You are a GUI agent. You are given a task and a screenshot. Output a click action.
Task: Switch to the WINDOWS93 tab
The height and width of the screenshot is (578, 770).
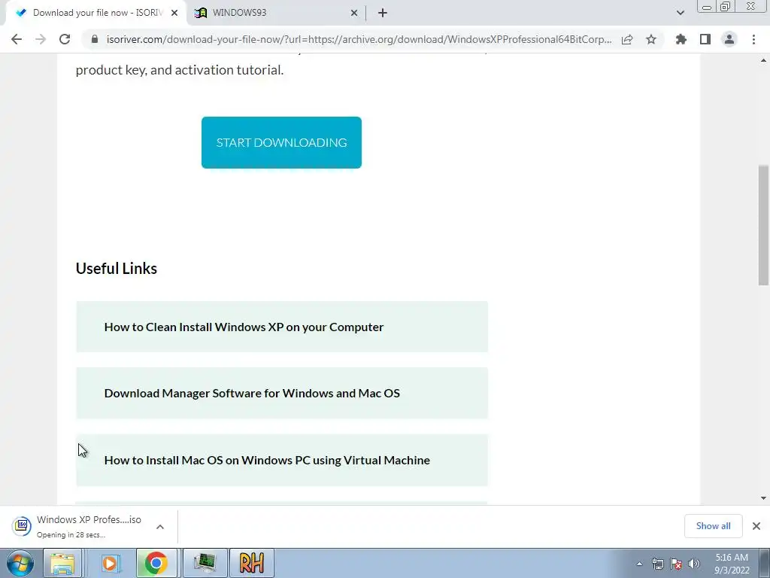[275, 13]
